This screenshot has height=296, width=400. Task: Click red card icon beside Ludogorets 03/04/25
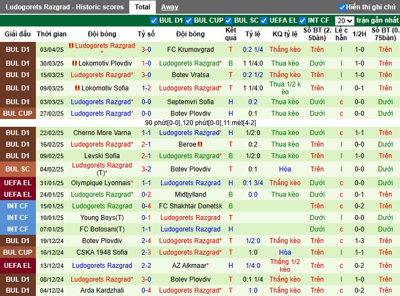click(71, 46)
